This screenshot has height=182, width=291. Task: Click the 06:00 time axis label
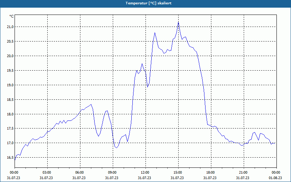[x=80, y=173]
